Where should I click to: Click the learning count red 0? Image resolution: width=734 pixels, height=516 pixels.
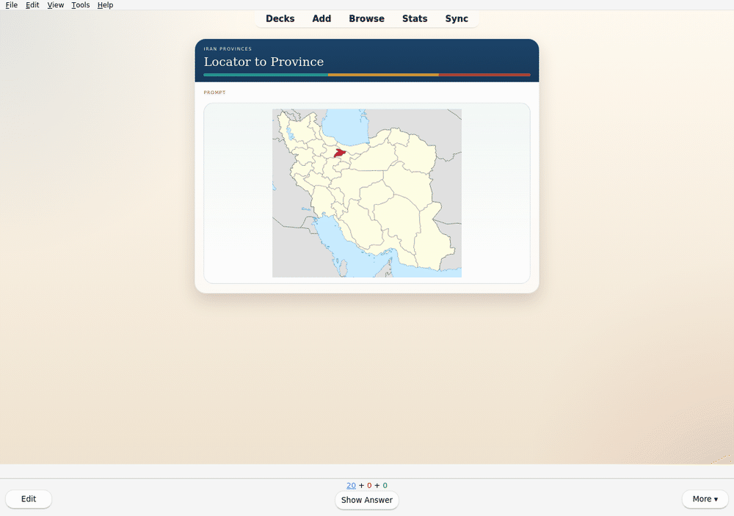tap(369, 486)
